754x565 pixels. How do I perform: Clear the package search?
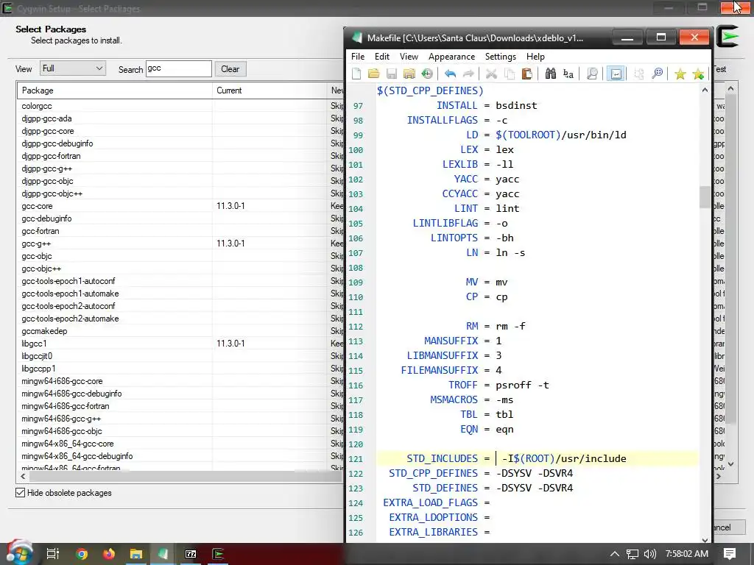pyautogui.click(x=230, y=69)
